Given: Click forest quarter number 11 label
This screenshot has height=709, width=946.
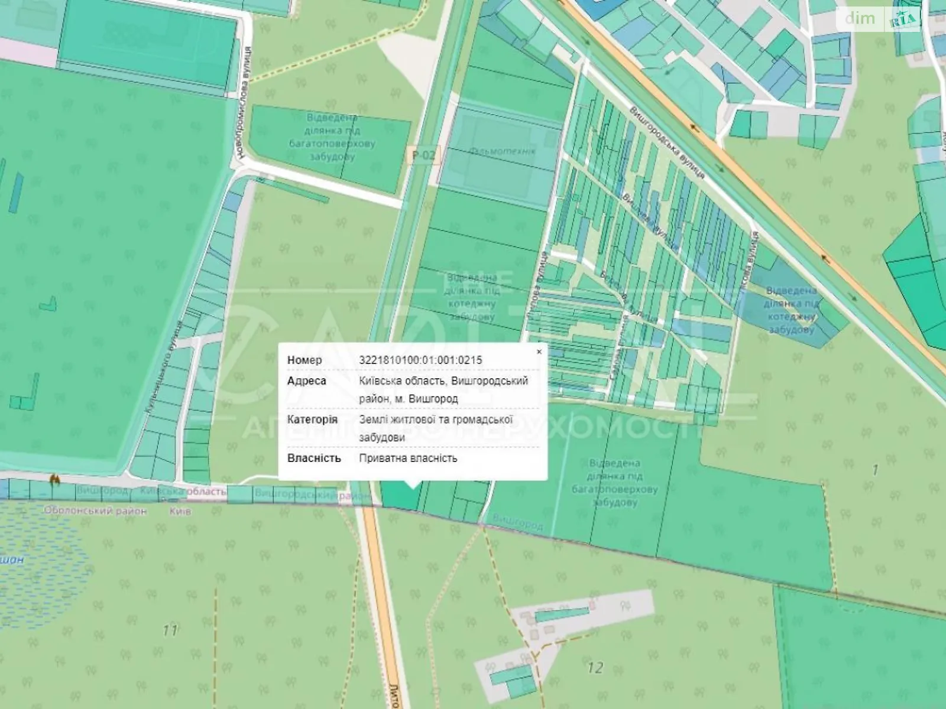Looking at the screenshot, I should pos(170,630).
